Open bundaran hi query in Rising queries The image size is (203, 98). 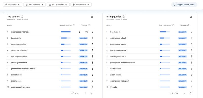(x=115, y=32)
